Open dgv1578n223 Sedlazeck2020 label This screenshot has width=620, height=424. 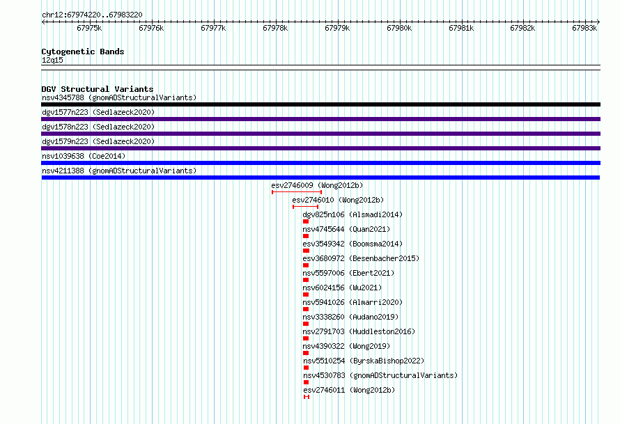click(98, 127)
